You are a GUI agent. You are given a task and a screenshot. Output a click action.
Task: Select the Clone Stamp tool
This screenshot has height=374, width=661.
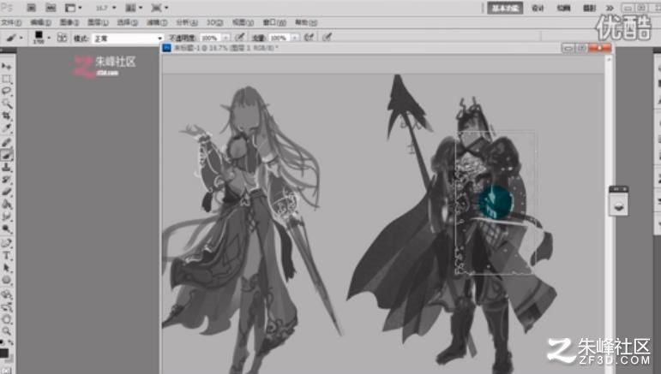(6, 168)
